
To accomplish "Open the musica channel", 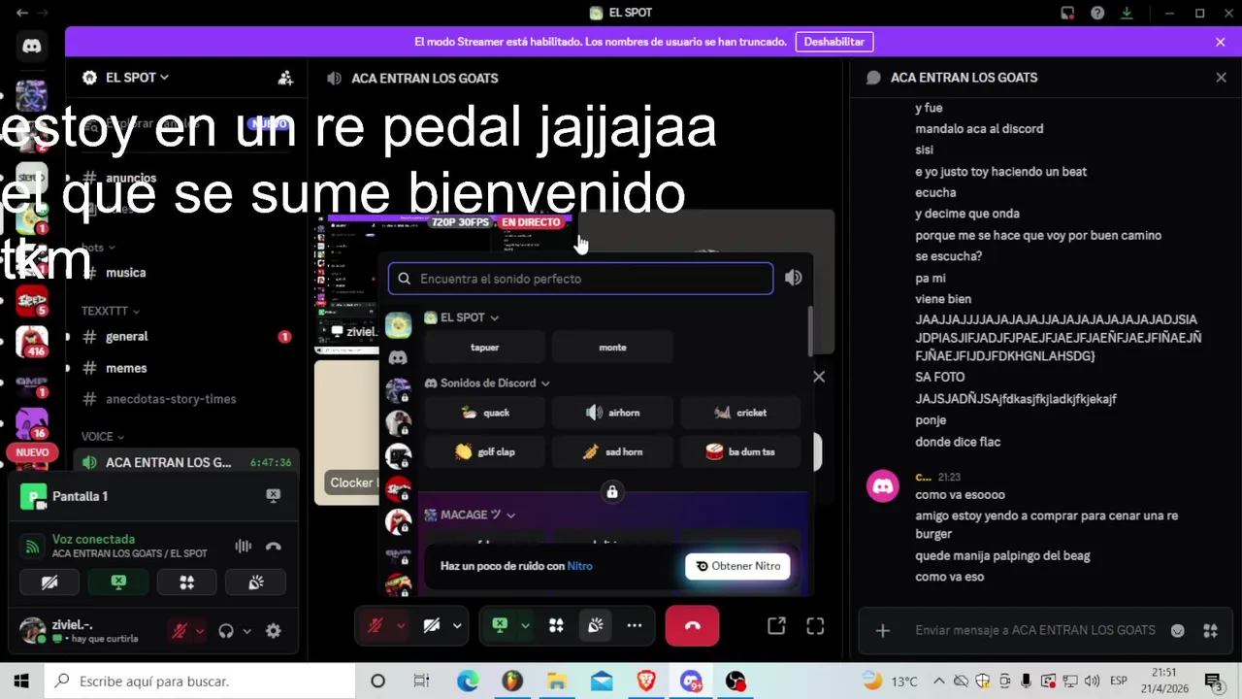I will pos(184,273).
